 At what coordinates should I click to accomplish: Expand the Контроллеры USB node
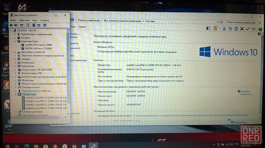[x=15, y=73]
